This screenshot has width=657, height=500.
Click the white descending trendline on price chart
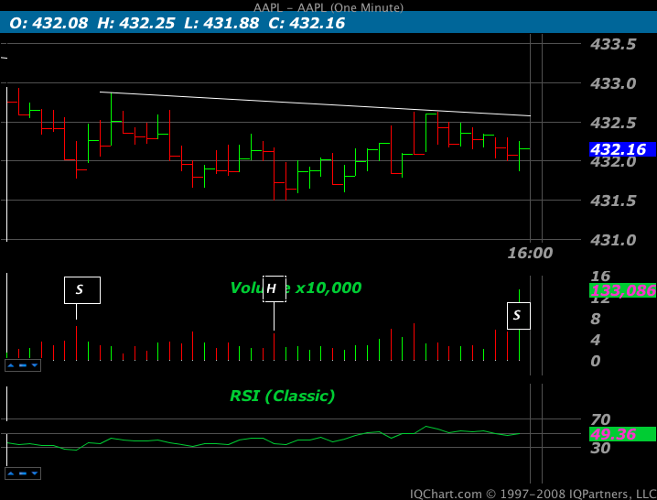point(314,103)
